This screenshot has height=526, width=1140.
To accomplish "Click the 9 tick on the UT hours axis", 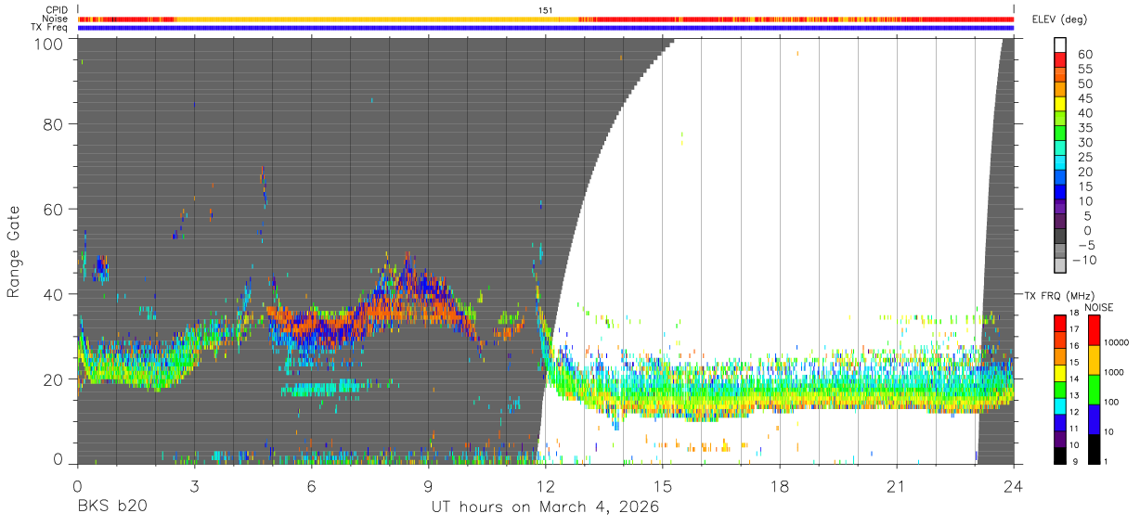I will tap(428, 485).
